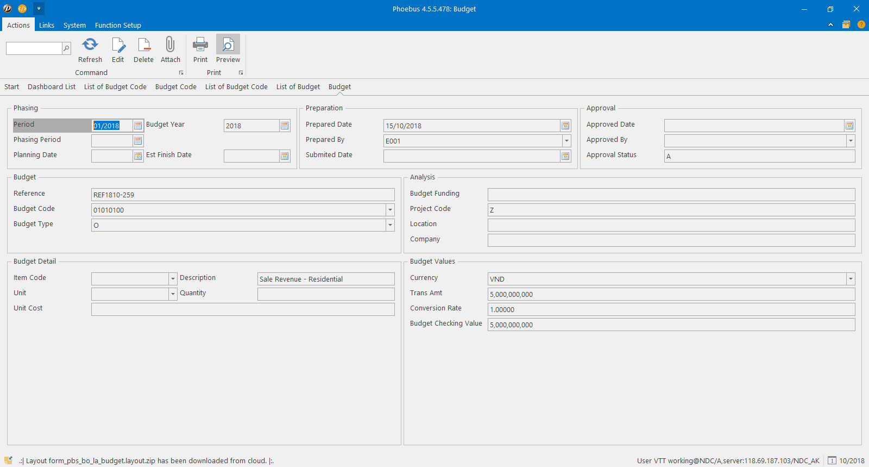Screen dimensions: 869x467
Task: Select the Budget document tab
Action: (x=339, y=86)
